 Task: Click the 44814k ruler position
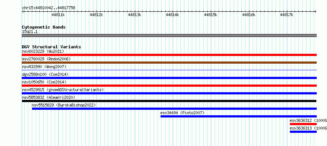coord(172,15)
